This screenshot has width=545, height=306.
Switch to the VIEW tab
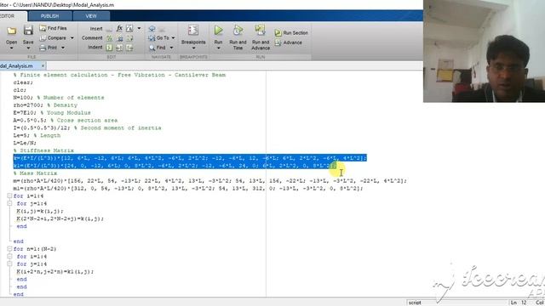pos(91,16)
